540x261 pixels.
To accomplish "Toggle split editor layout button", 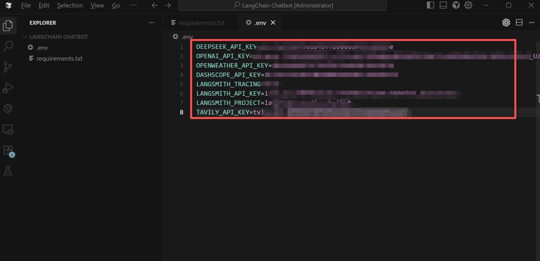I will [x=519, y=22].
